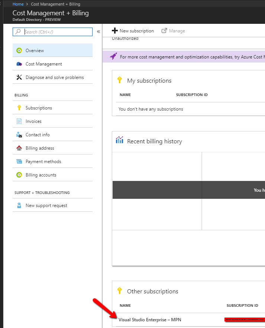Click NAME header in My subscriptions
Image resolution: width=265 pixels, height=328 pixels.
pyautogui.click(x=125, y=95)
